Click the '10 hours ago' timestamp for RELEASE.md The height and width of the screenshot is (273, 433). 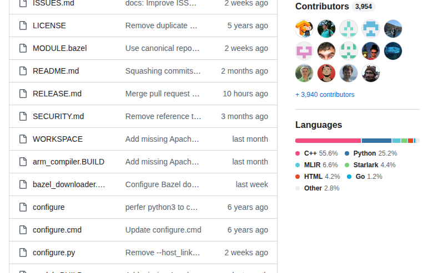245,94
